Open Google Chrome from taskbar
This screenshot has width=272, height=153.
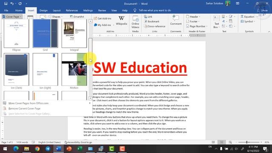click(x=37, y=149)
